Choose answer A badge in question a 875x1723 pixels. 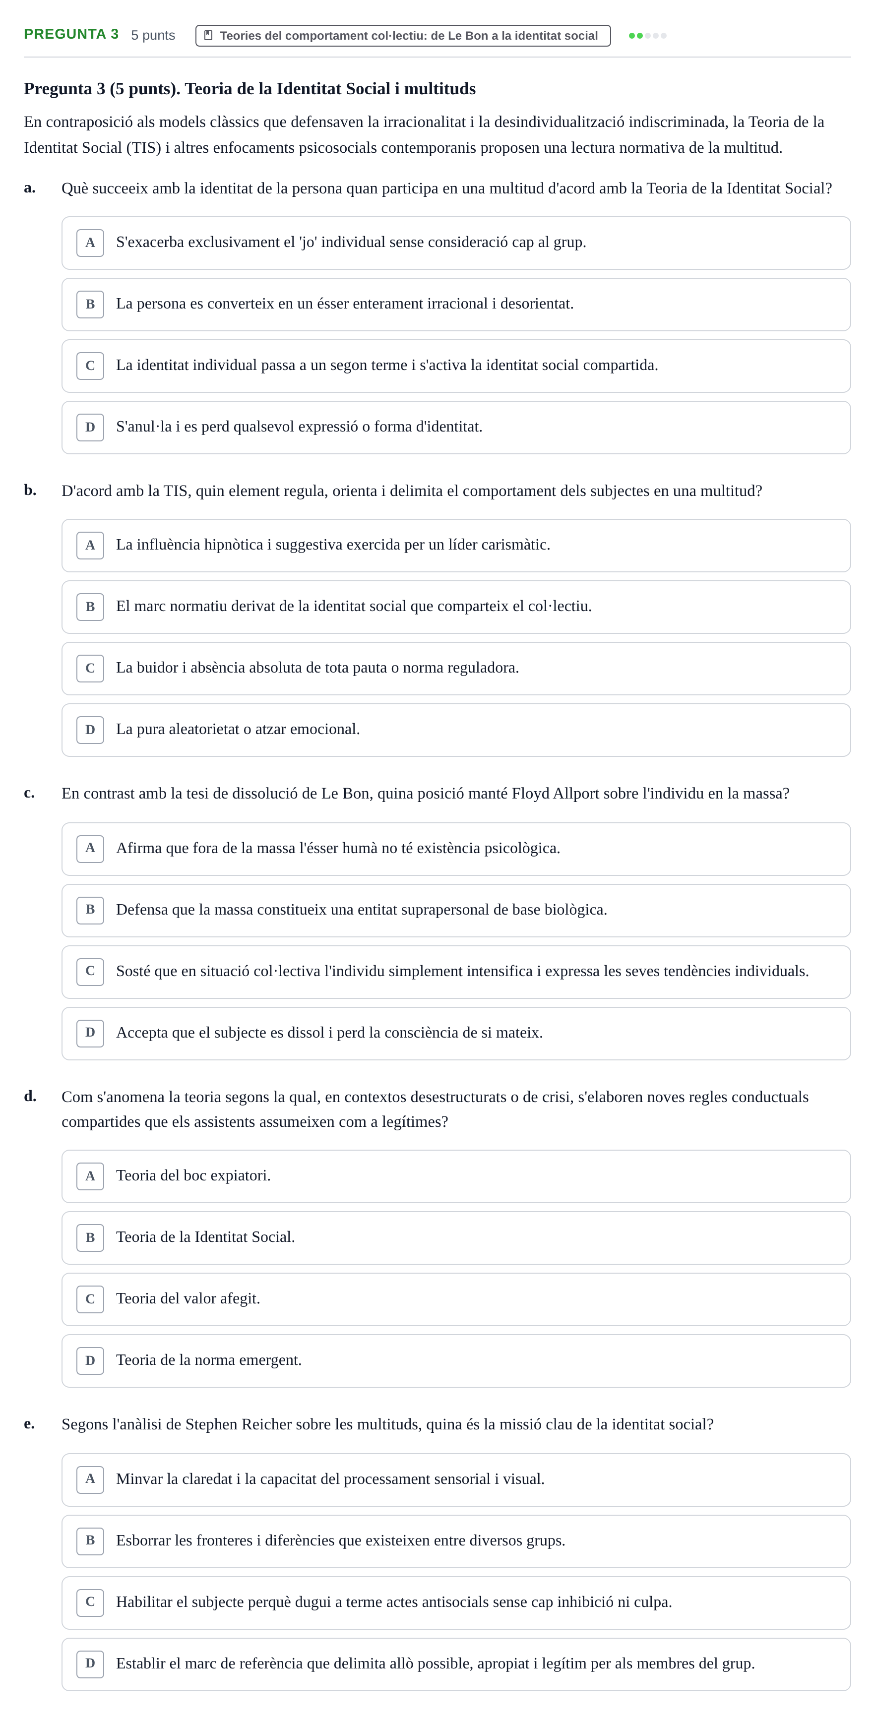tap(90, 243)
